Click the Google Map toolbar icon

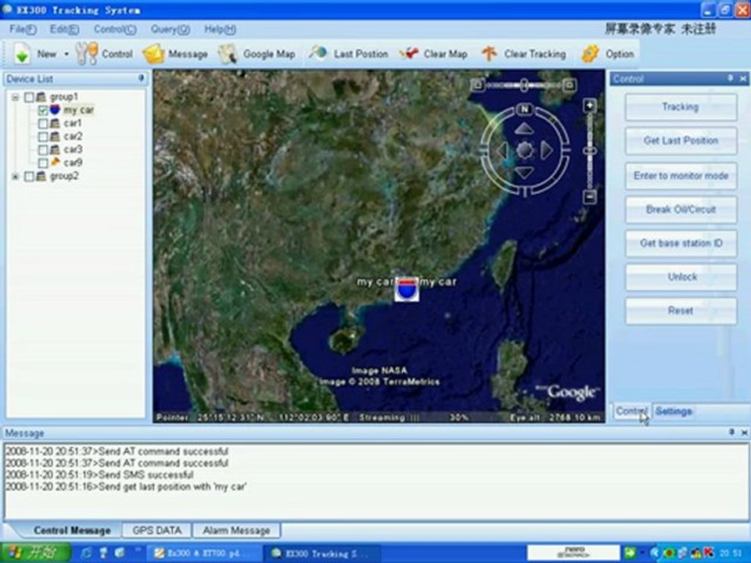pyautogui.click(x=228, y=54)
